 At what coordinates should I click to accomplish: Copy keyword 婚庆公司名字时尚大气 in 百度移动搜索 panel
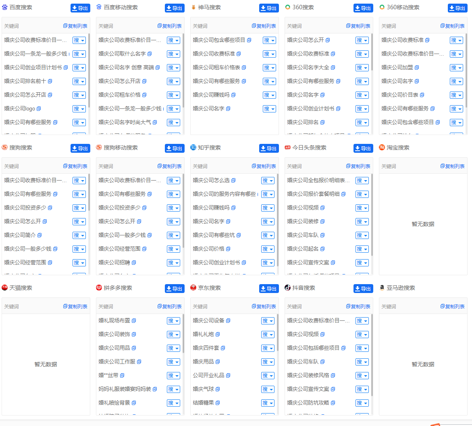(x=155, y=122)
